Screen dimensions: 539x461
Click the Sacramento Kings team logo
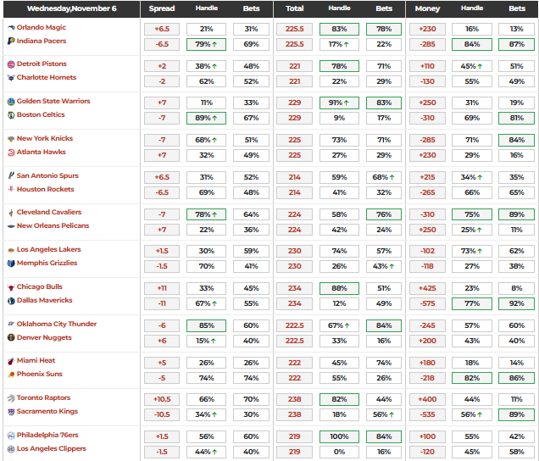[x=11, y=412]
